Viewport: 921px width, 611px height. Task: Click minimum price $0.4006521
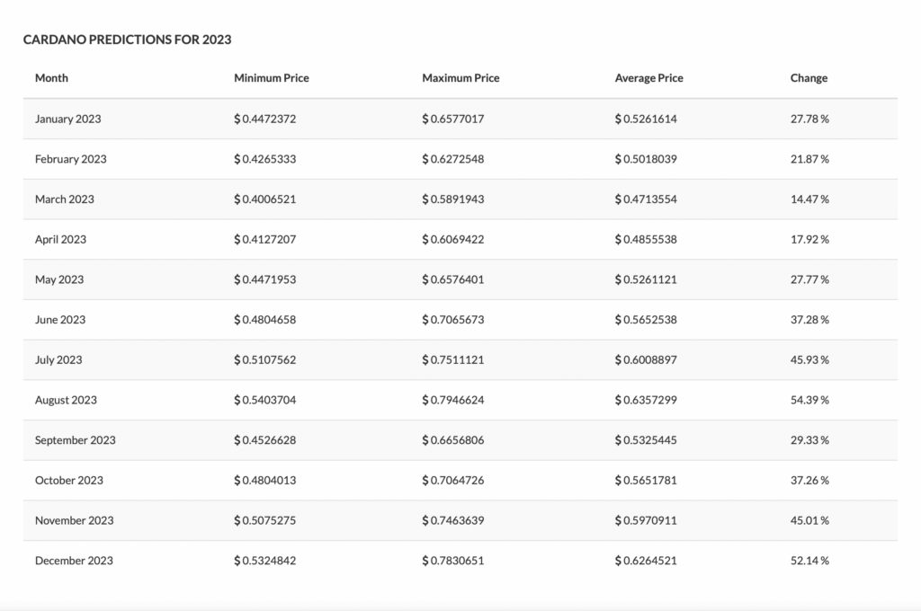[x=265, y=199]
